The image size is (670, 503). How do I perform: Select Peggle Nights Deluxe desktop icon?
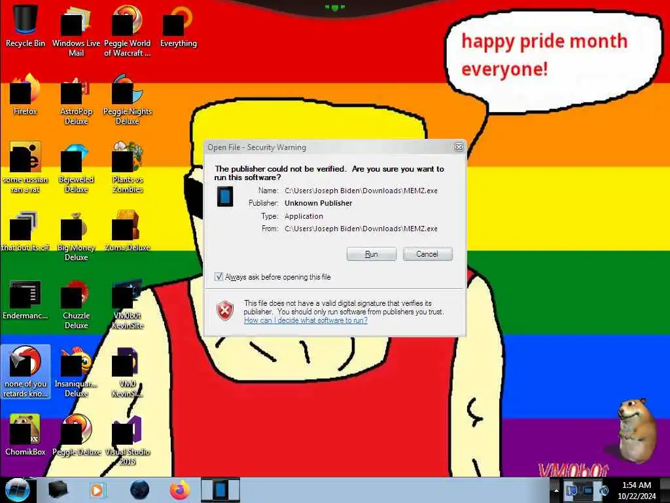128,100
